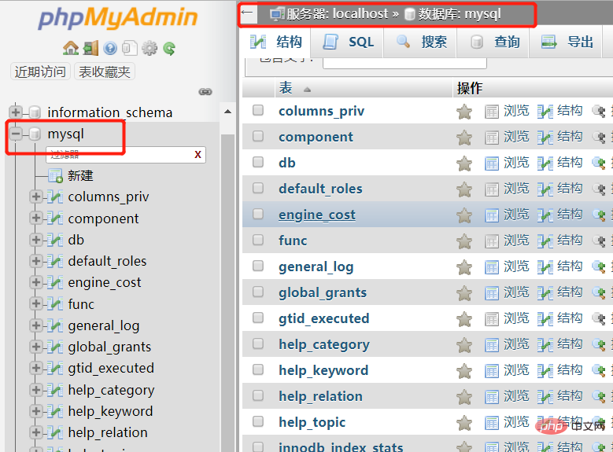Expand the db tree node
This screenshot has width=613, height=452.
coord(36,240)
